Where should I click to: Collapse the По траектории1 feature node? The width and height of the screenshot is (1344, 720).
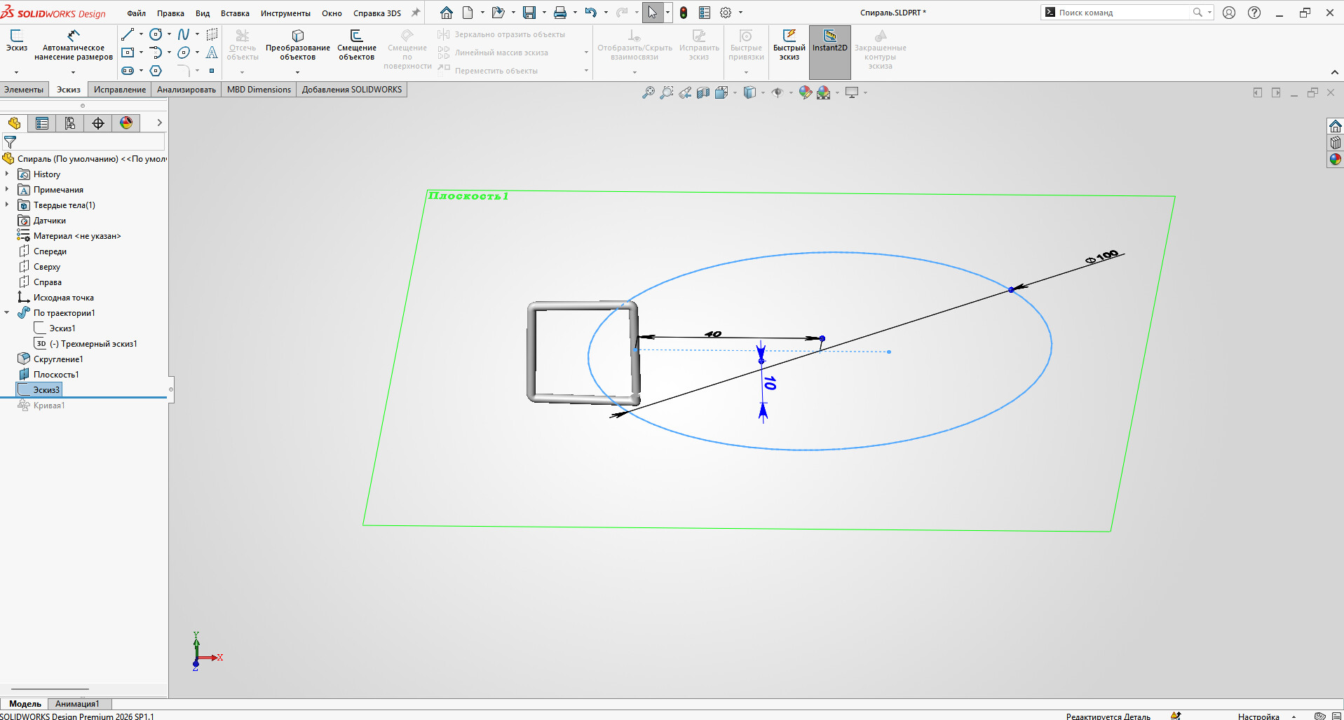point(7,313)
